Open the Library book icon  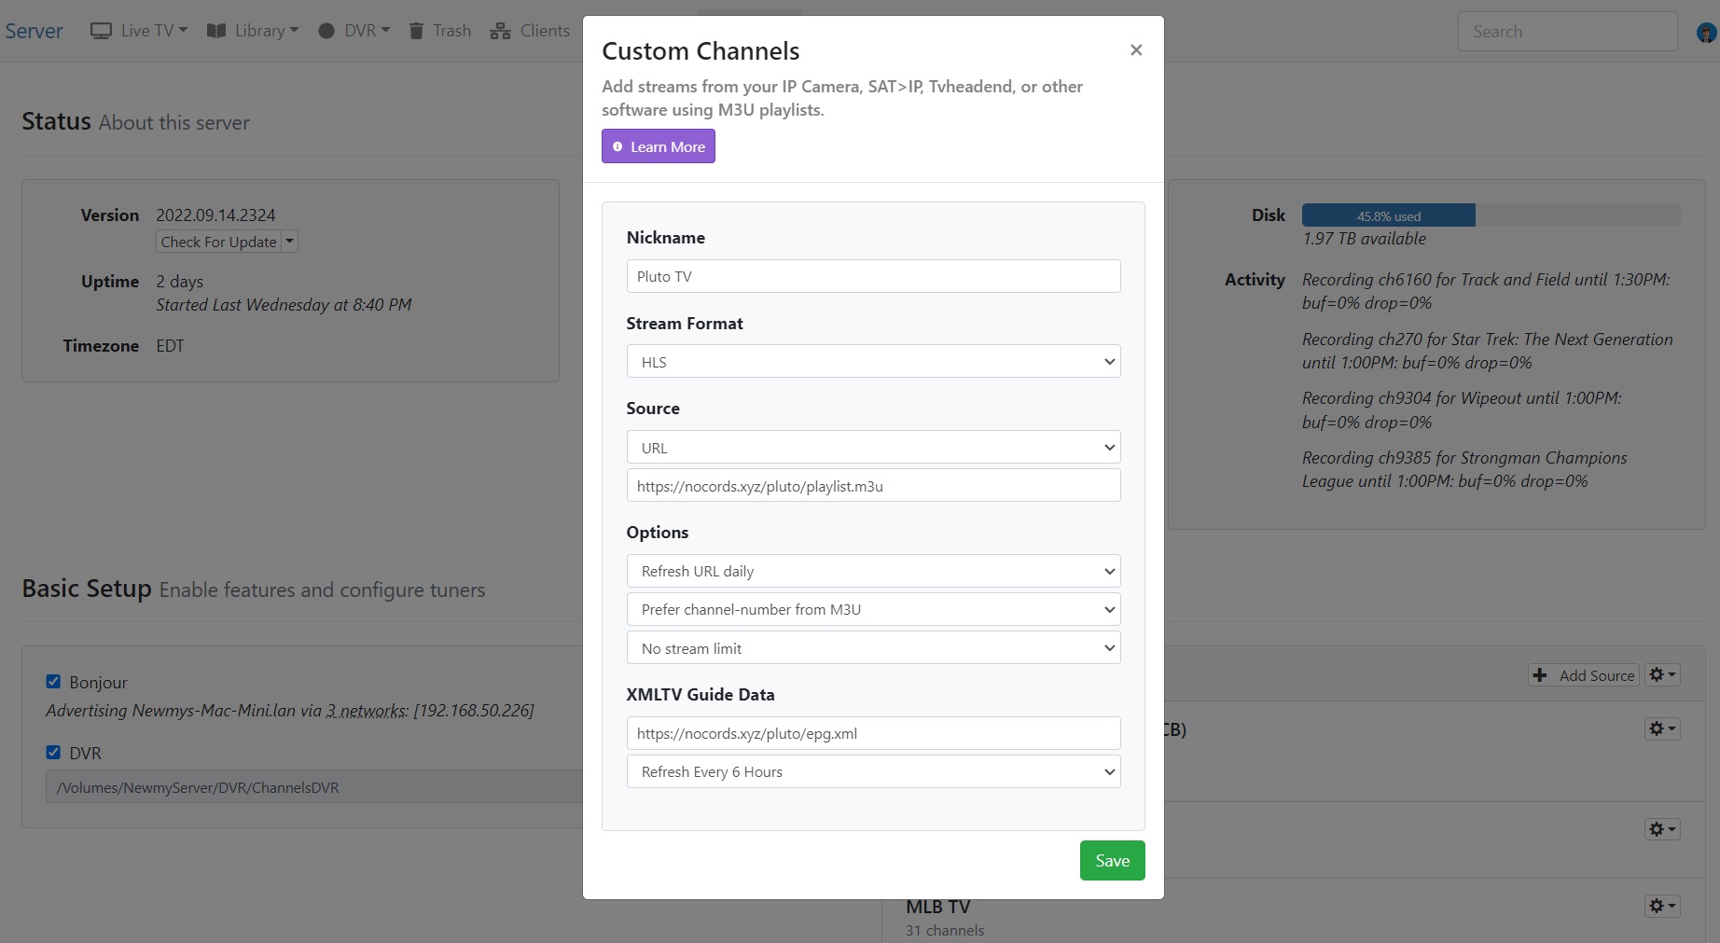click(215, 30)
